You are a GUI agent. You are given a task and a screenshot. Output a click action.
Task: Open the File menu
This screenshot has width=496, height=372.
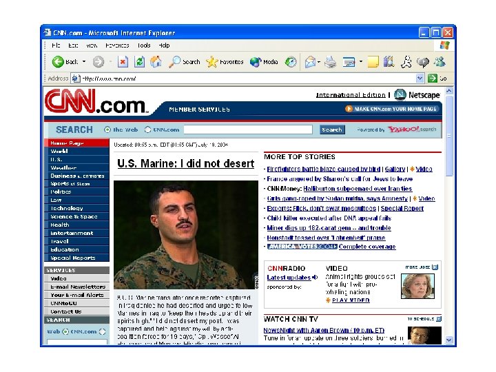tap(56, 45)
